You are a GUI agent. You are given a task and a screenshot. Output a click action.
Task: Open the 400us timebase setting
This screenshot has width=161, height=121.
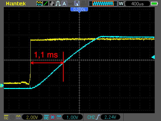(x=137, y=4)
